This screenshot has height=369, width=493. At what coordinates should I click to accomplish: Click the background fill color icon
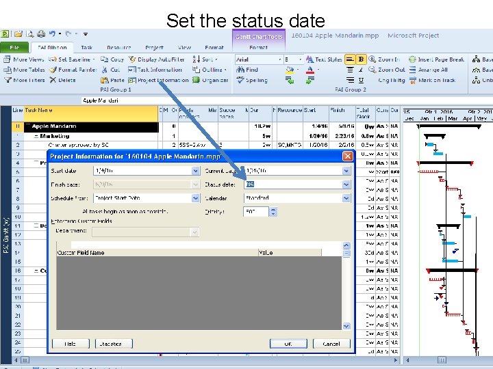[290, 70]
